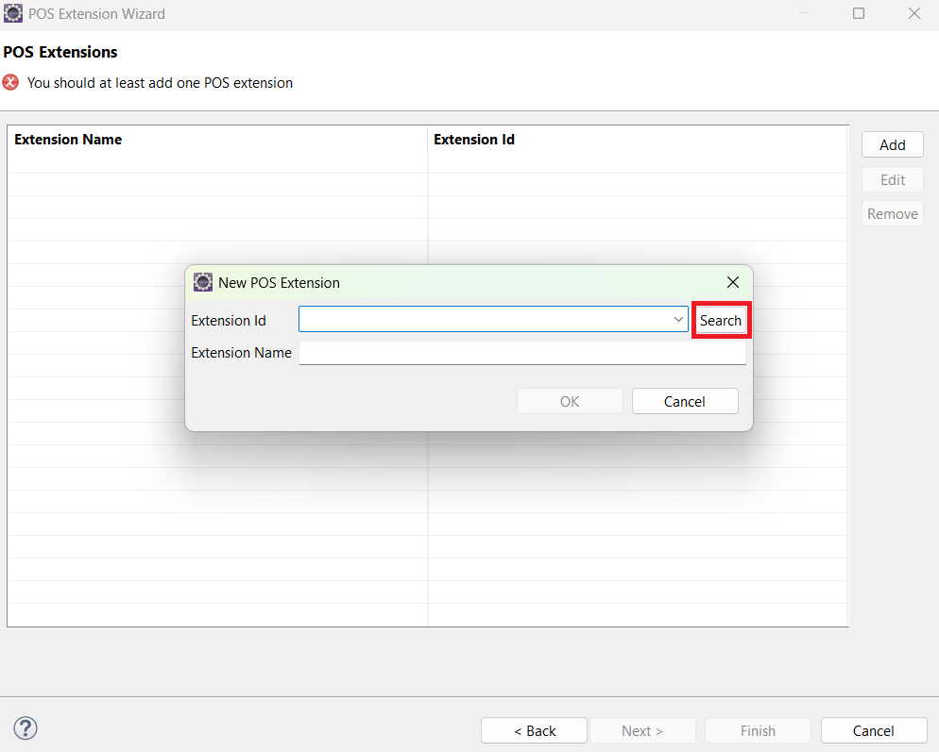Screen dimensions: 939x752
Task: Click the New POS Extension dialog icon
Action: coord(203,282)
